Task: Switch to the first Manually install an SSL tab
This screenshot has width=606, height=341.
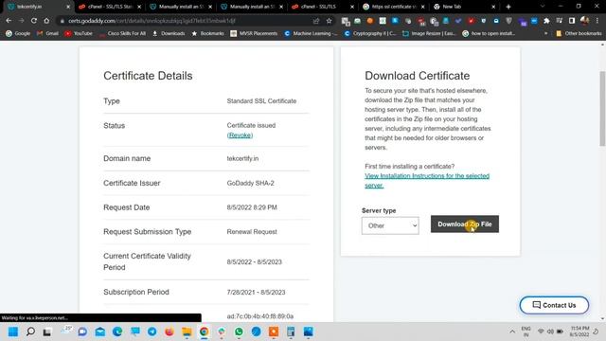Action: pyautogui.click(x=181, y=7)
